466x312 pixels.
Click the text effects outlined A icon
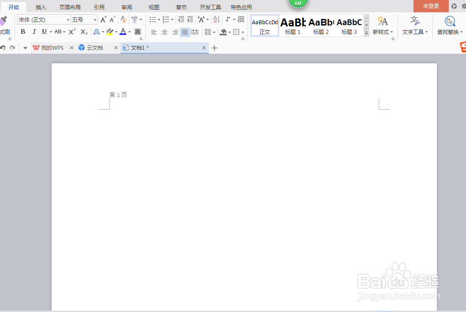coord(97,32)
